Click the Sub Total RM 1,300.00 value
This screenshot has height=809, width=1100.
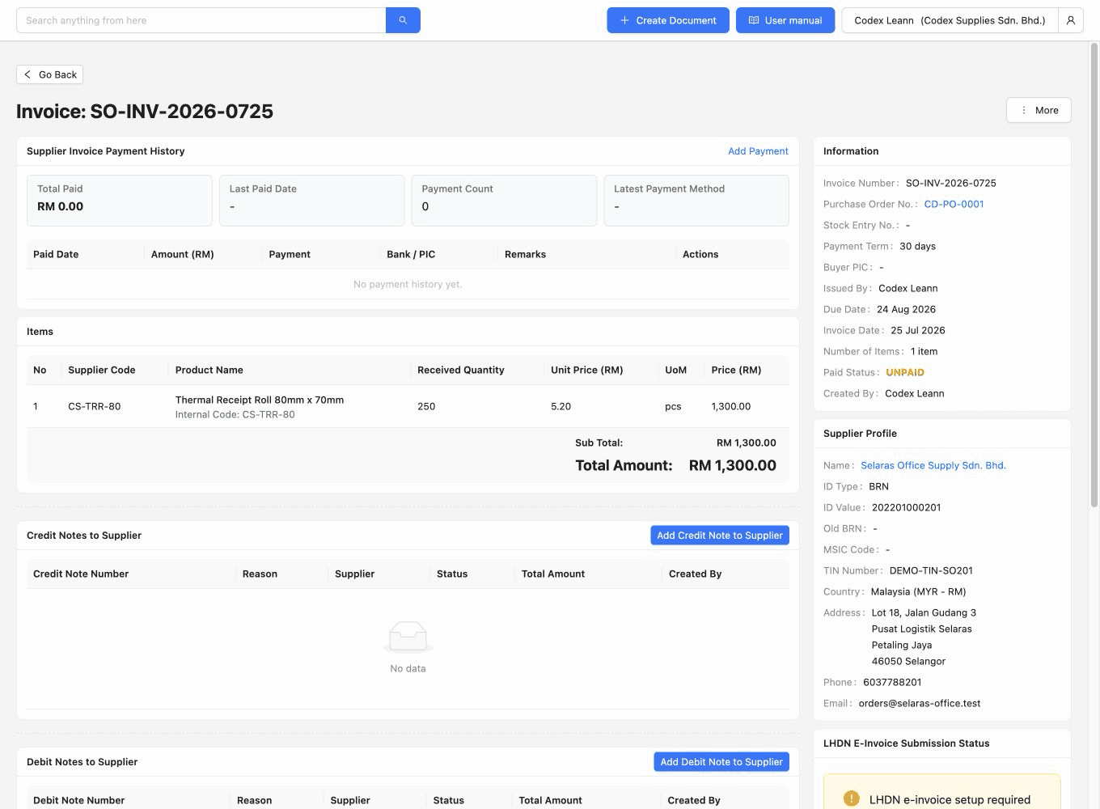(747, 443)
